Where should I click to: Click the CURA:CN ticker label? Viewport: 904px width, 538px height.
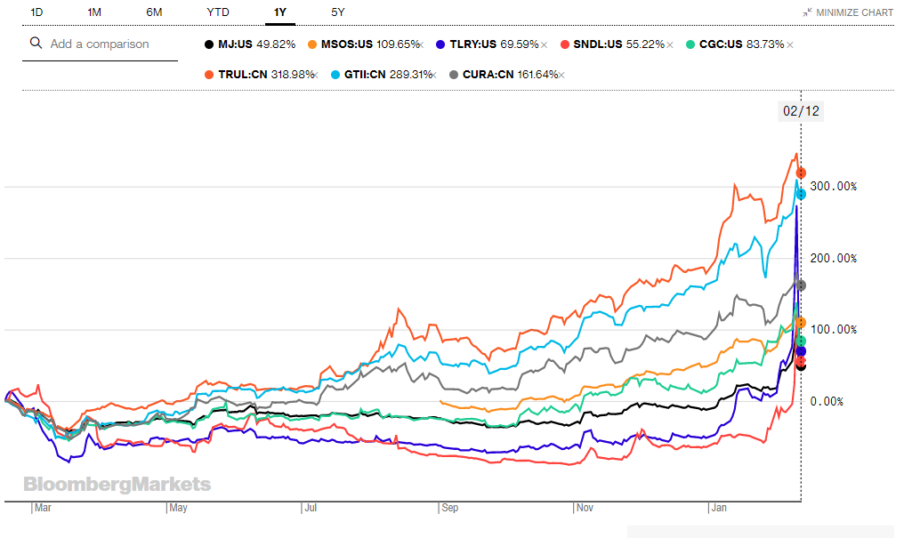click(488, 75)
